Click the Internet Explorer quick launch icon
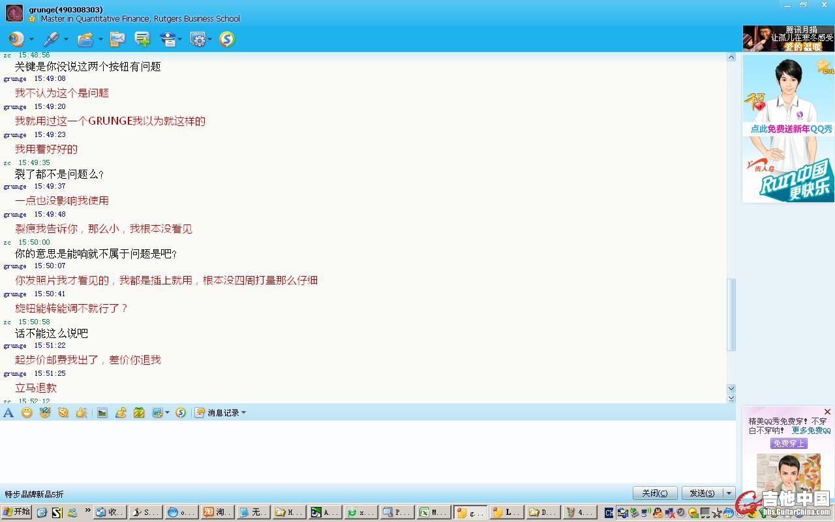This screenshot has width=835, height=522. [x=42, y=513]
